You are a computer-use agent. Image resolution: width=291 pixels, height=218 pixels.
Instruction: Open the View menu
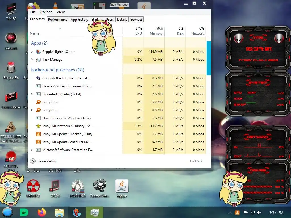click(61, 12)
